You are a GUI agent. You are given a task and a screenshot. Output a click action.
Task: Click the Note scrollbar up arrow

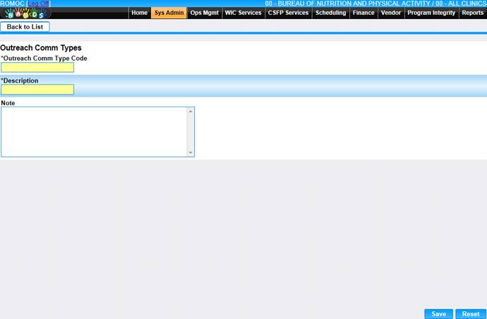pos(191,112)
